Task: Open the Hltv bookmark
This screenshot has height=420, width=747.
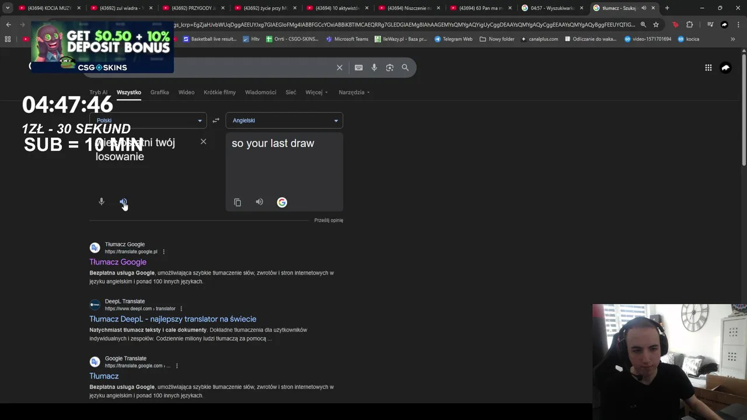Action: (251, 39)
